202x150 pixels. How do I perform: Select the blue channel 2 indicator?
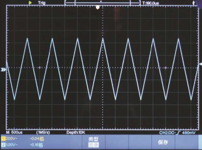tap(3, 145)
